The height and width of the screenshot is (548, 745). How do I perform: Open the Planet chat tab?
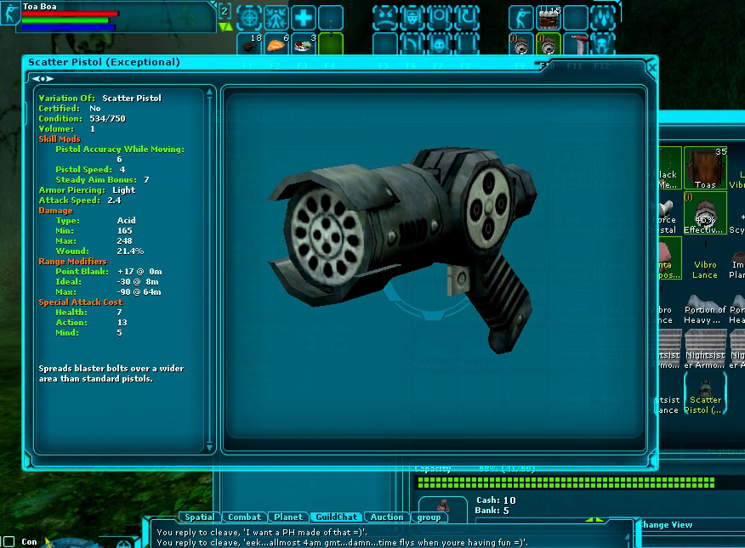click(x=288, y=517)
